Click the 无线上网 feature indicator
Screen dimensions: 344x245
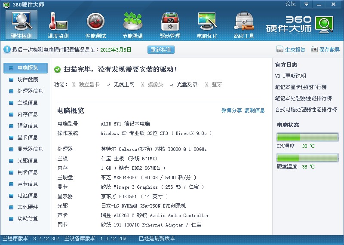[x=120, y=84]
